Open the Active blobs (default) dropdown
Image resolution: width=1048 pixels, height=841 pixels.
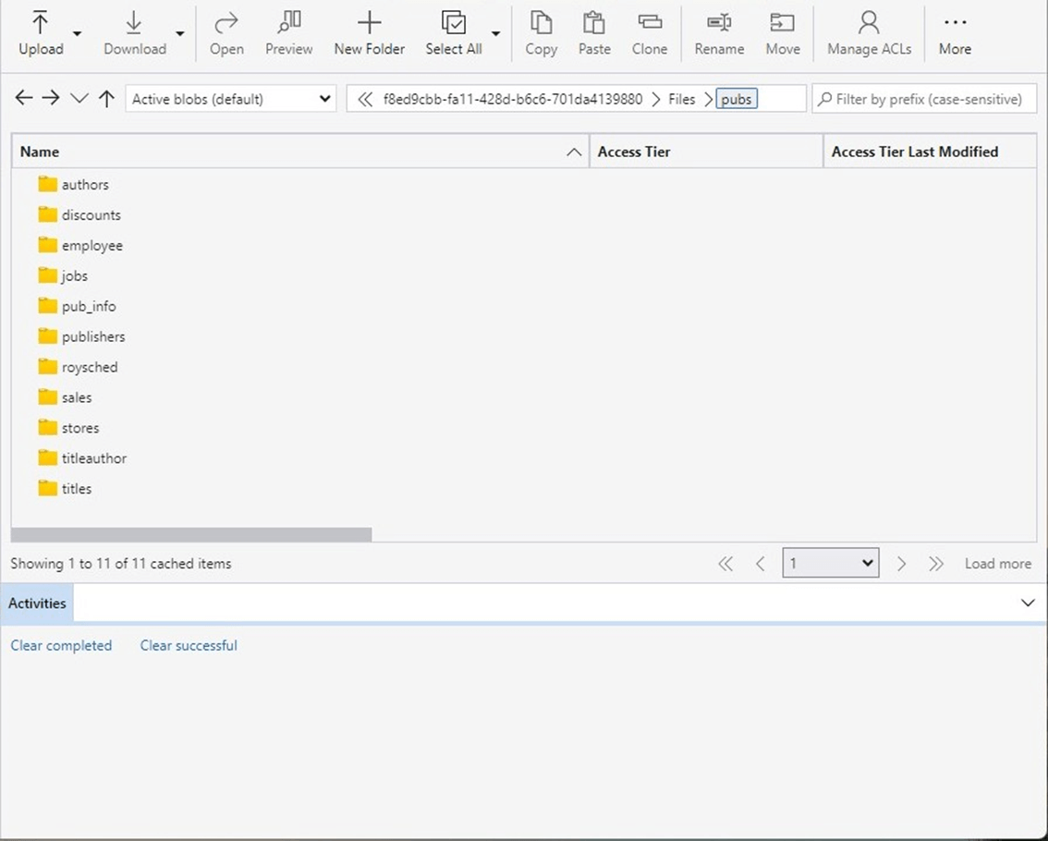[x=231, y=99]
